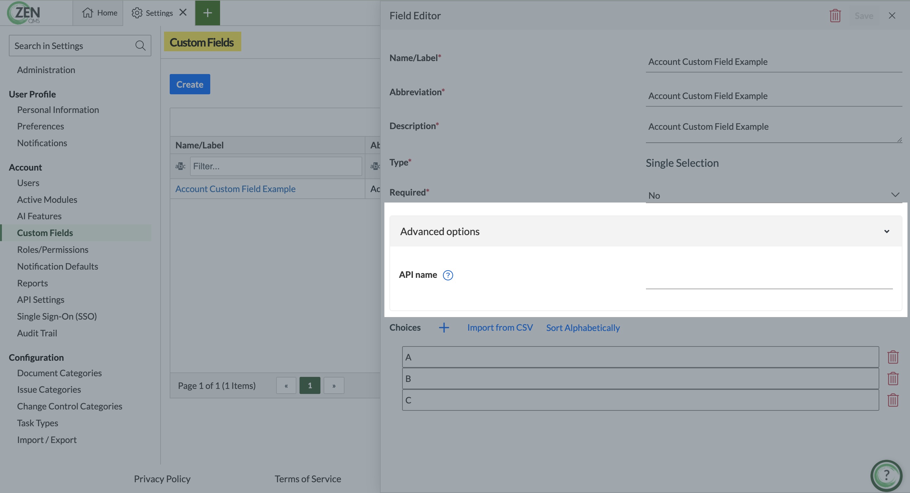Click Import from CSV
Screen dimensions: 910x493
[x=500, y=328]
